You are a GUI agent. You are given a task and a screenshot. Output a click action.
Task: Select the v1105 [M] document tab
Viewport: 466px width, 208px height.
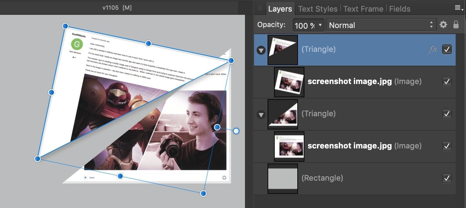(x=117, y=7)
